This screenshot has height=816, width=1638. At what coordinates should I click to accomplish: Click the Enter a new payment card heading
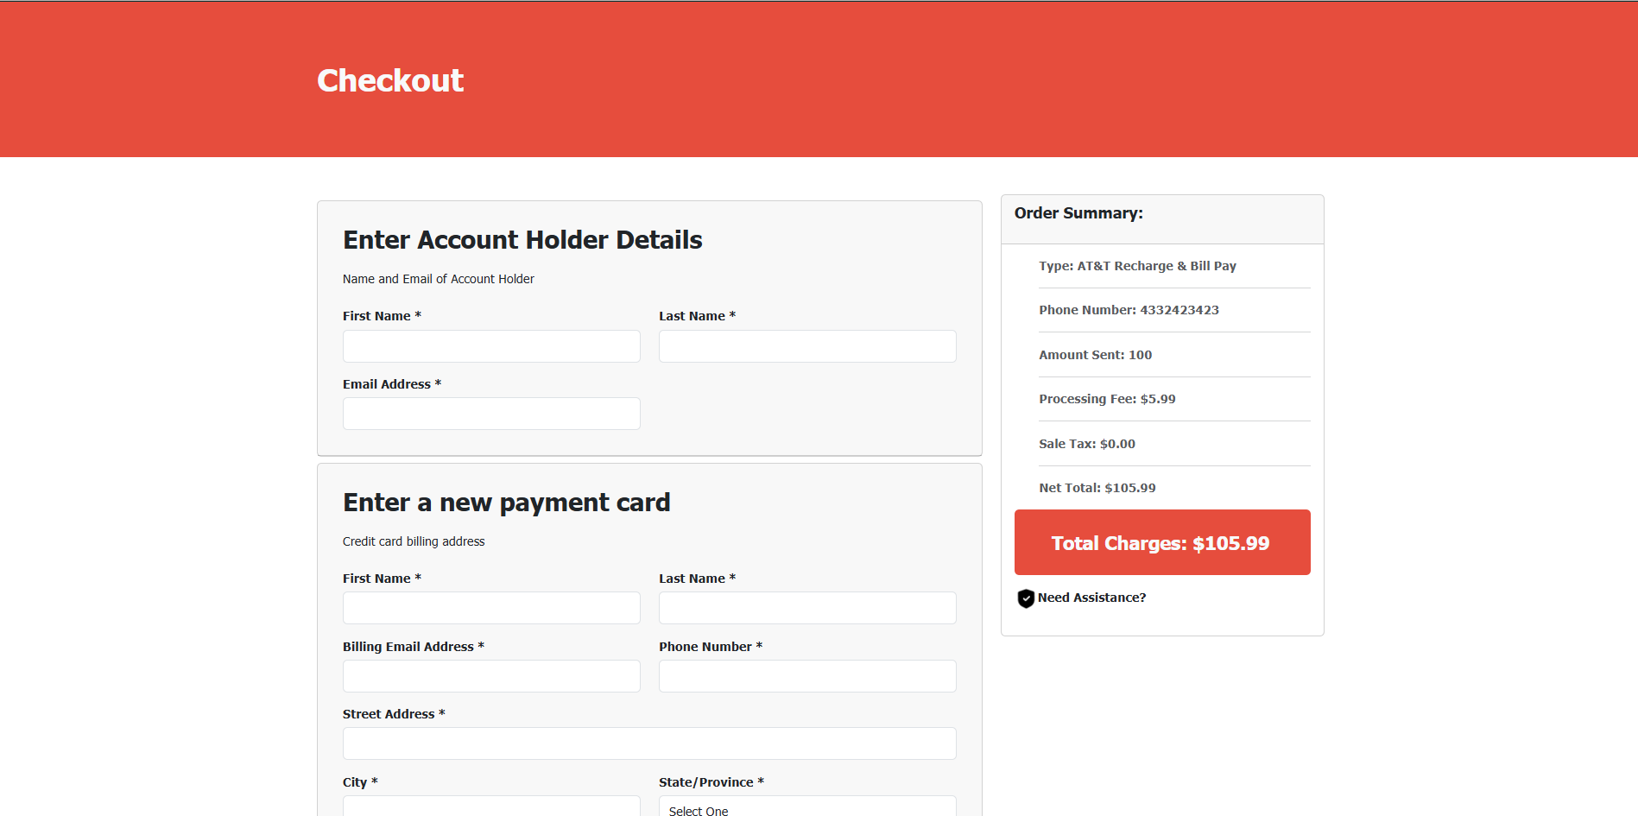tap(507, 503)
